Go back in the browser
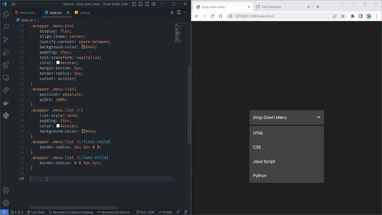 click(196, 16)
